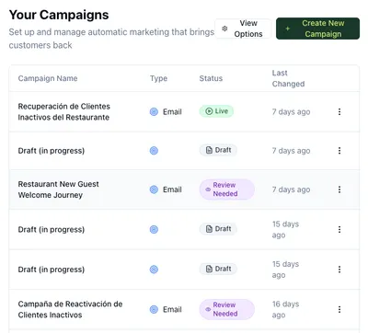Click '7 days ago' in the Restaurant New Guest row
Screen dimensions: 368x333
click(291, 189)
